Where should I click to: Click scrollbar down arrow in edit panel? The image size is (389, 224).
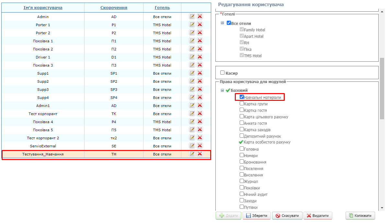pyautogui.click(x=382, y=208)
